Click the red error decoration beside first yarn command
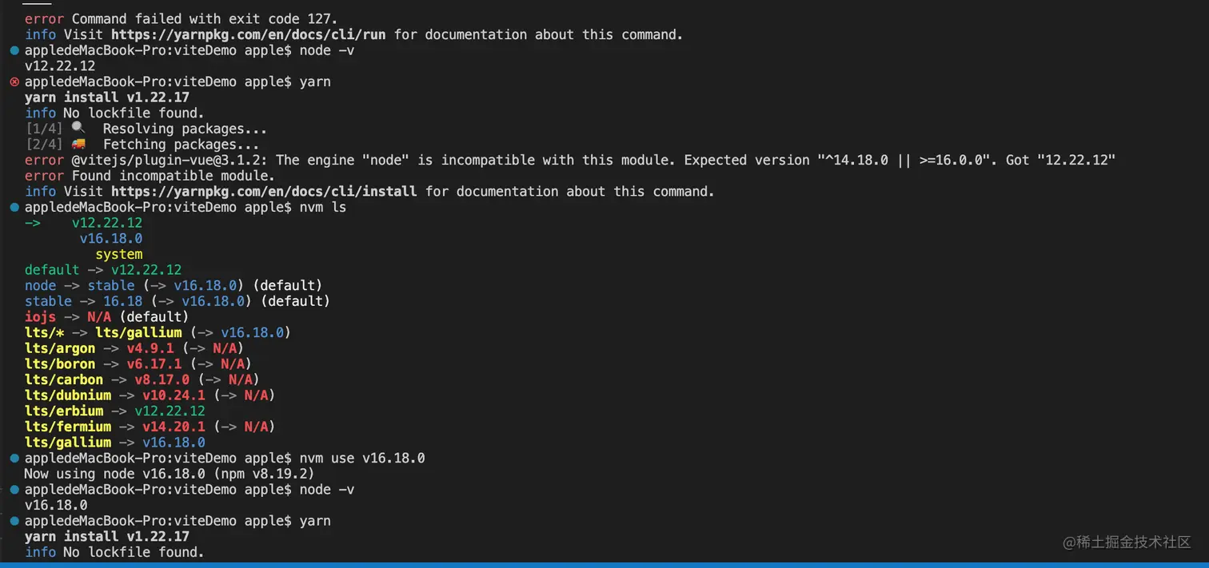 (x=14, y=82)
